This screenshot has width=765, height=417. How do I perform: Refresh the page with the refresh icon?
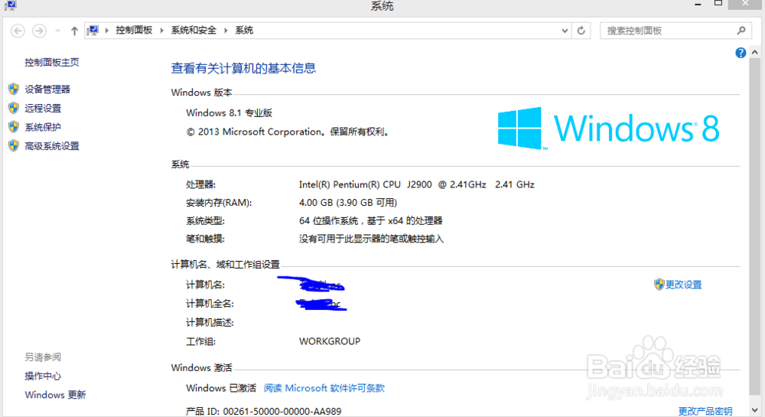click(581, 31)
